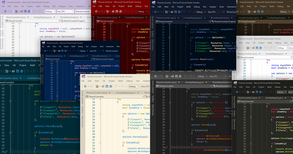This screenshot has height=154, width=293.
Task: Click Undo arrow in the teal window
Action: pos(28,71)
